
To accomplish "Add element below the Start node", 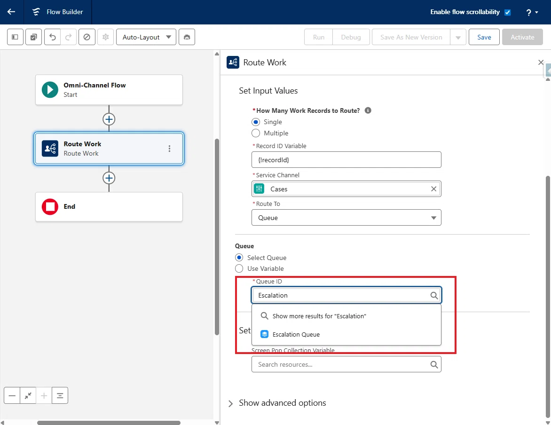I will coord(109,119).
